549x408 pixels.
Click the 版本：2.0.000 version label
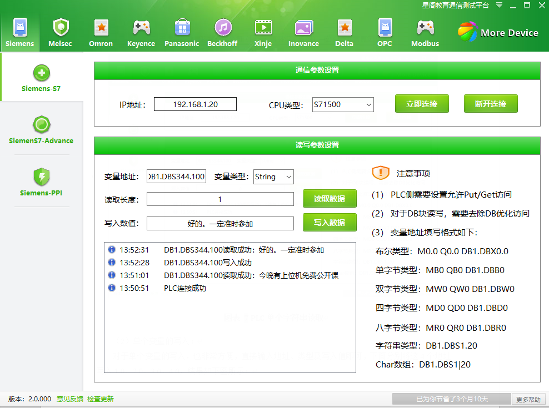point(30,399)
